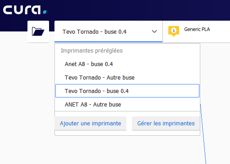Click the empty strip below the popup buttons
Screen dimensions: 230x164
click(x=127, y=133)
